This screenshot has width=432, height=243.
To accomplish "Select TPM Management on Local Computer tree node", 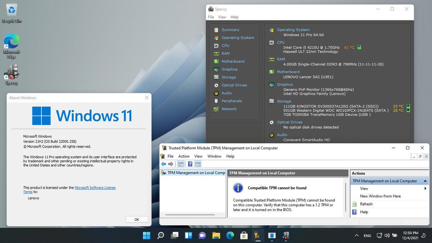I will click(196, 173).
